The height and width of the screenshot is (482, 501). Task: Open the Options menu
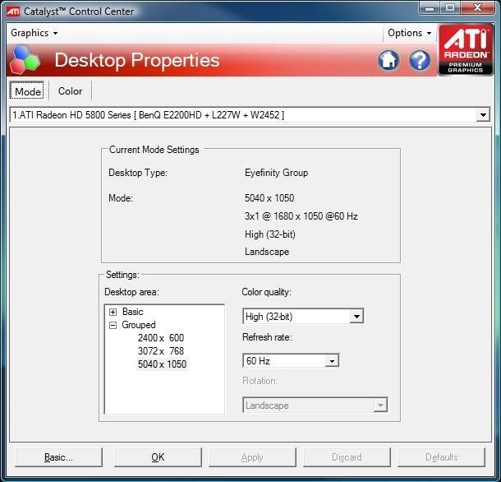click(409, 33)
